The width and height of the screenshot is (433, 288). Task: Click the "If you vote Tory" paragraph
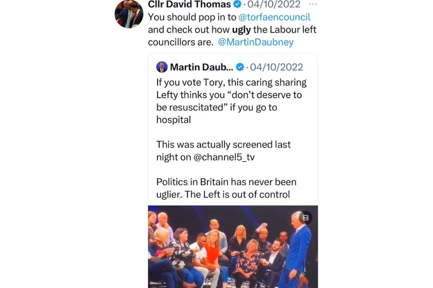tap(231, 101)
